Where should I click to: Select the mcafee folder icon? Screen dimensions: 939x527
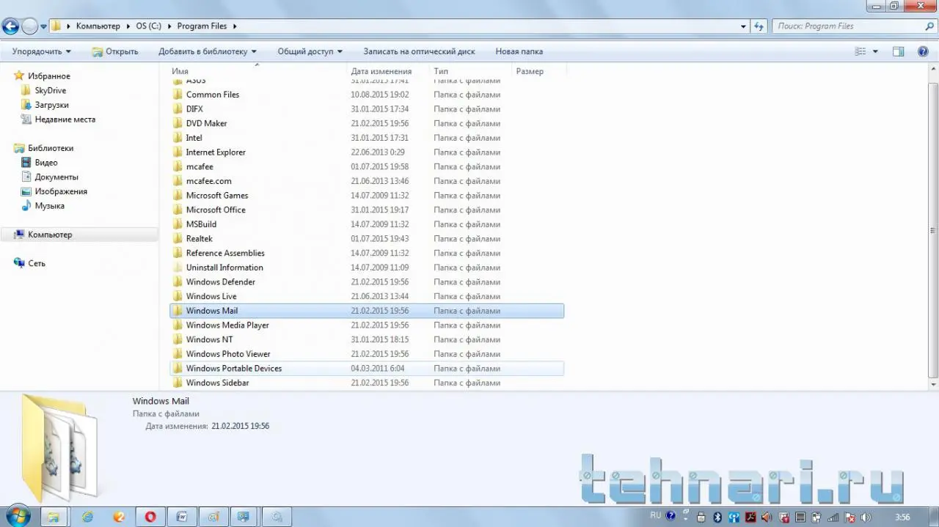pyautogui.click(x=177, y=166)
